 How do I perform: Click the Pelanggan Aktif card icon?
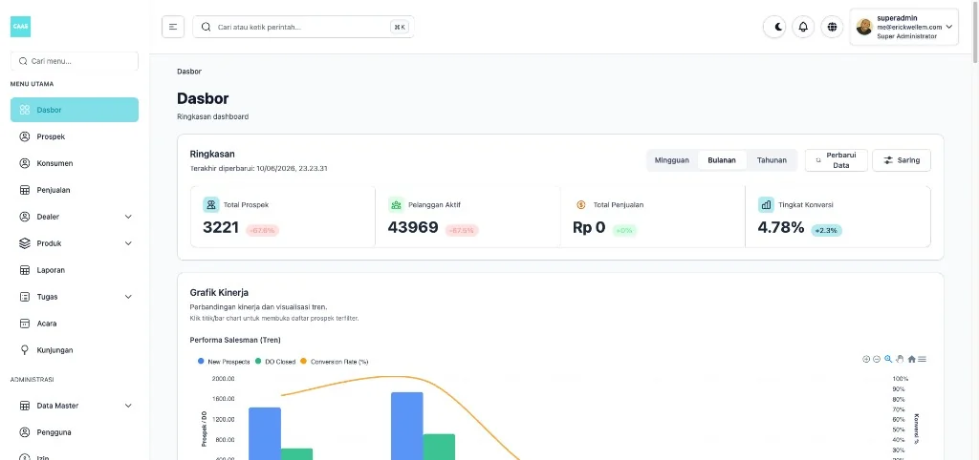396,204
